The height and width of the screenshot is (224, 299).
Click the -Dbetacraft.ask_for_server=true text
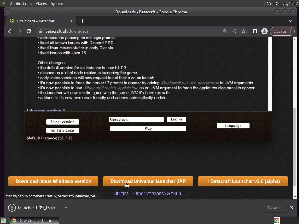pos(190,83)
